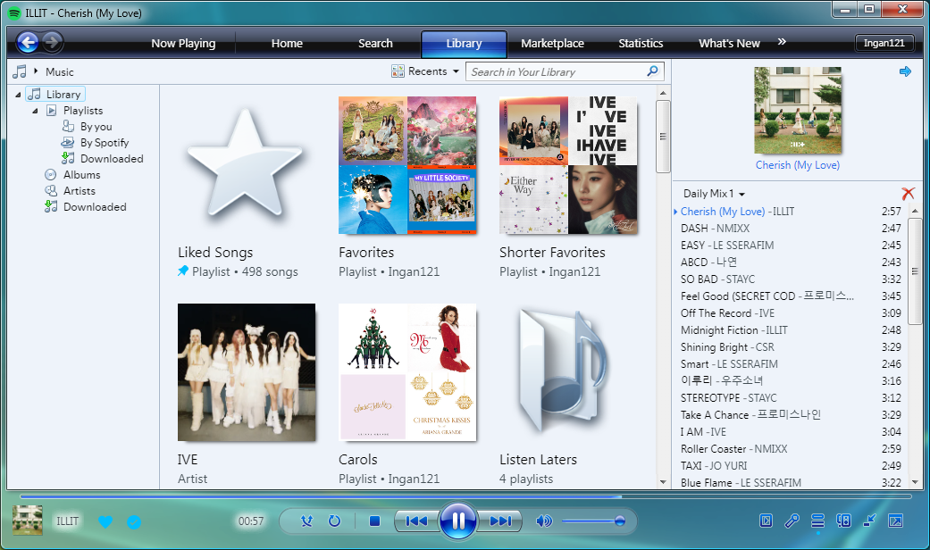Select TAXI - JO YURI track
930x550 pixels.
pyautogui.click(x=791, y=466)
